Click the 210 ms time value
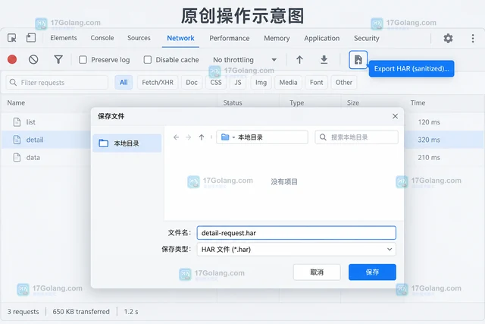This screenshot has height=324, width=485. 429,157
